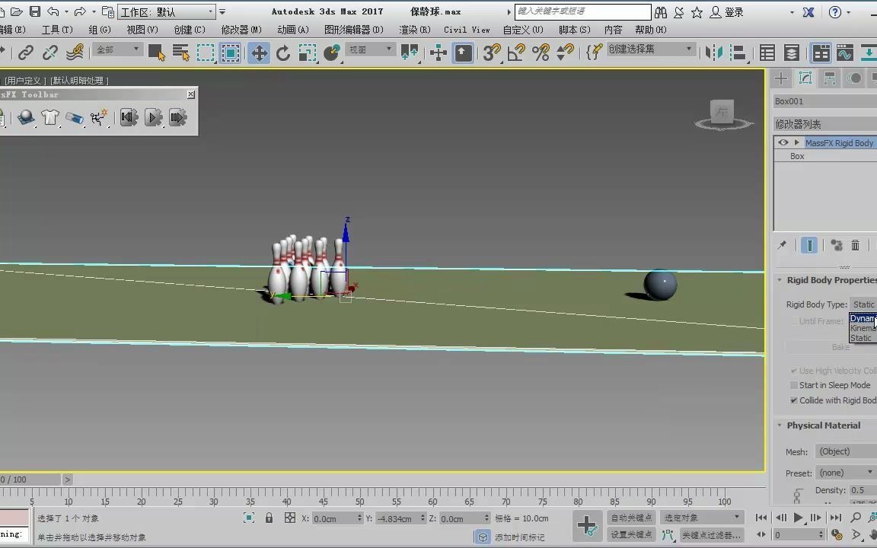
Task: Uncheck Collide with Rigid Bodies
Action: pos(794,400)
